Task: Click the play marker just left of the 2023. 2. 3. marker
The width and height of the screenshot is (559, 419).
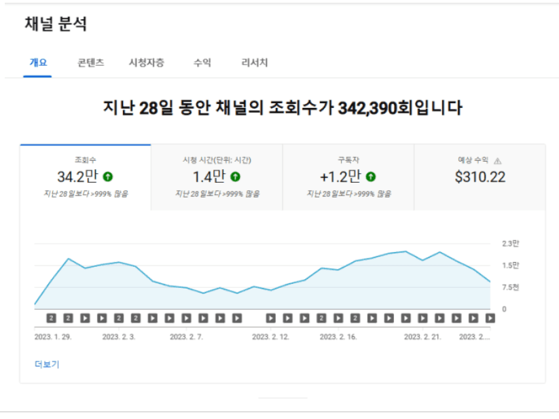Action: (x=102, y=318)
